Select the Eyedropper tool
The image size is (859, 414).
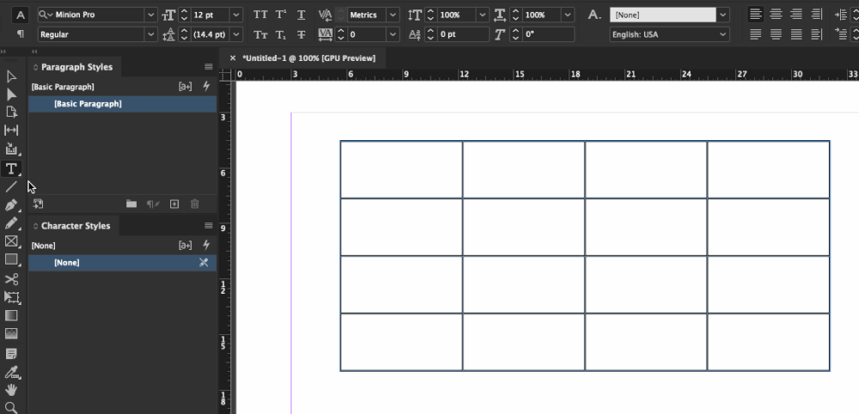[11, 373]
